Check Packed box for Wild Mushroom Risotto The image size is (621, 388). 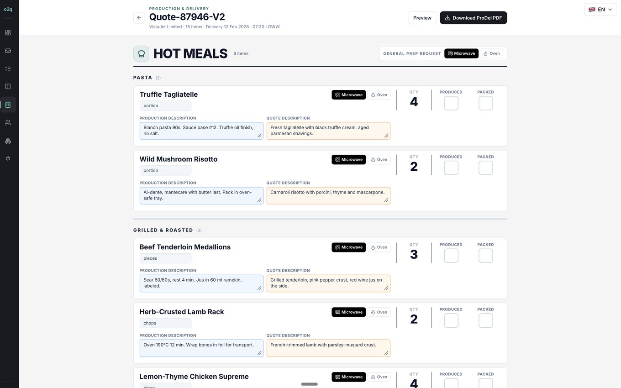coord(486,168)
